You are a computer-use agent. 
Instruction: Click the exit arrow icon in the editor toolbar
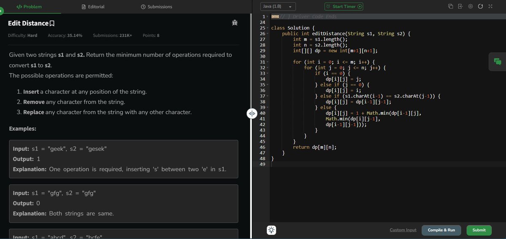pos(460,7)
